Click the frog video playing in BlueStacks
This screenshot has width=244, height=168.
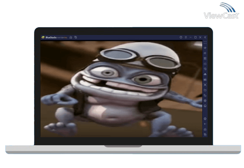(121, 89)
